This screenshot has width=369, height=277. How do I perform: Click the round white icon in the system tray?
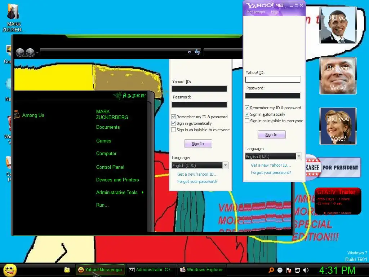point(280,270)
